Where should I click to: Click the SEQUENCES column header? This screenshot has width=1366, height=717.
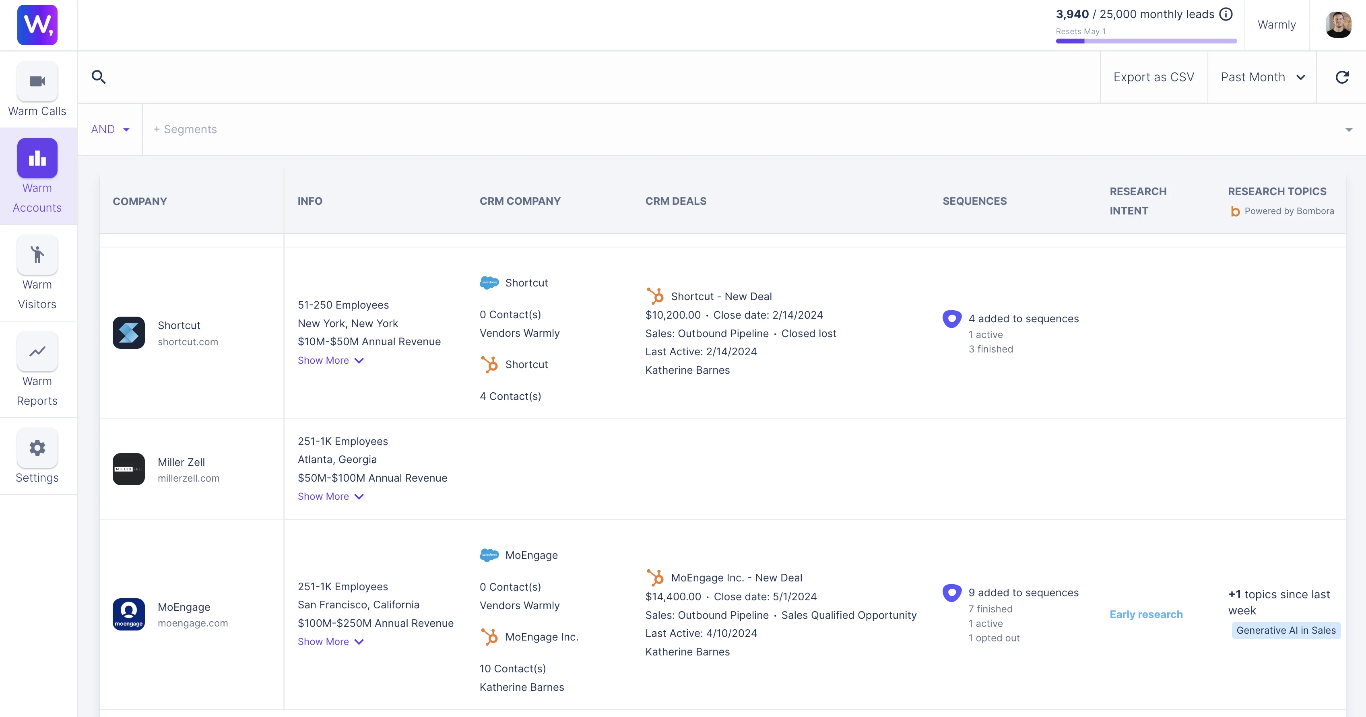pos(974,201)
